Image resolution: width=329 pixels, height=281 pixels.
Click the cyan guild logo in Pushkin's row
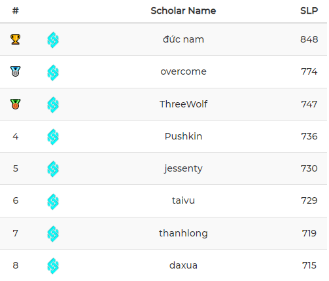tap(53, 137)
